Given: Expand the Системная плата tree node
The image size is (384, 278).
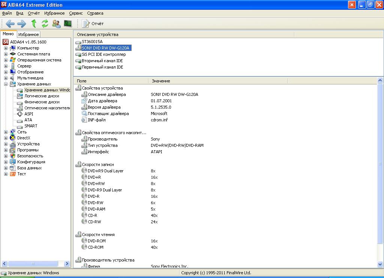Looking at the screenshot, I should pyautogui.click(x=6, y=54).
